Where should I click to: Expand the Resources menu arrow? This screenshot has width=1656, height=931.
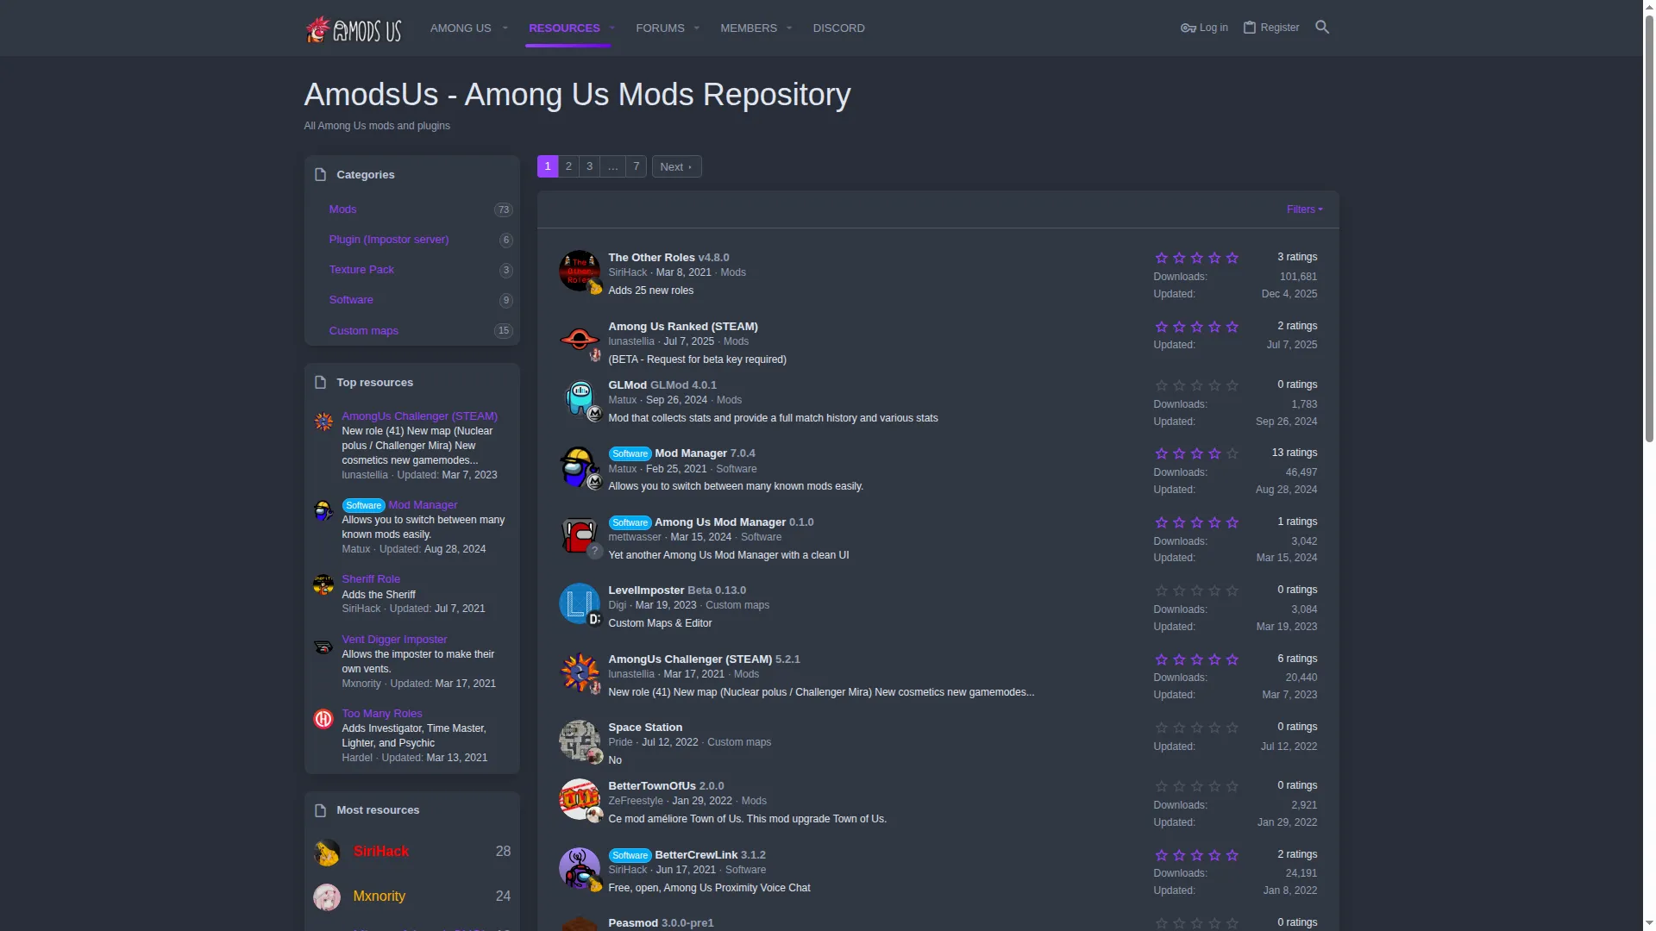(x=612, y=28)
